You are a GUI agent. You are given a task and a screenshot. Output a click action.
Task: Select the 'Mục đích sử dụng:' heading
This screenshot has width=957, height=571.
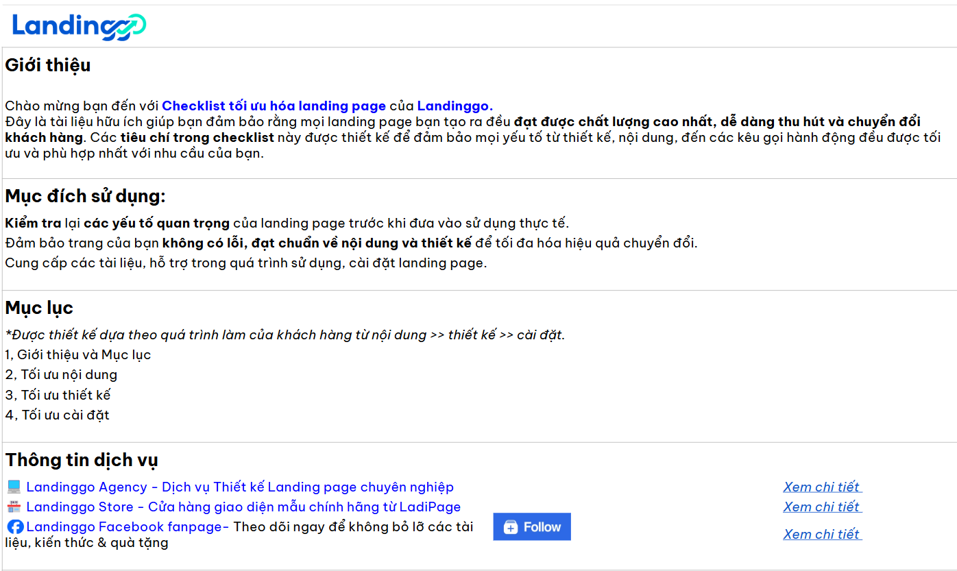coord(86,196)
